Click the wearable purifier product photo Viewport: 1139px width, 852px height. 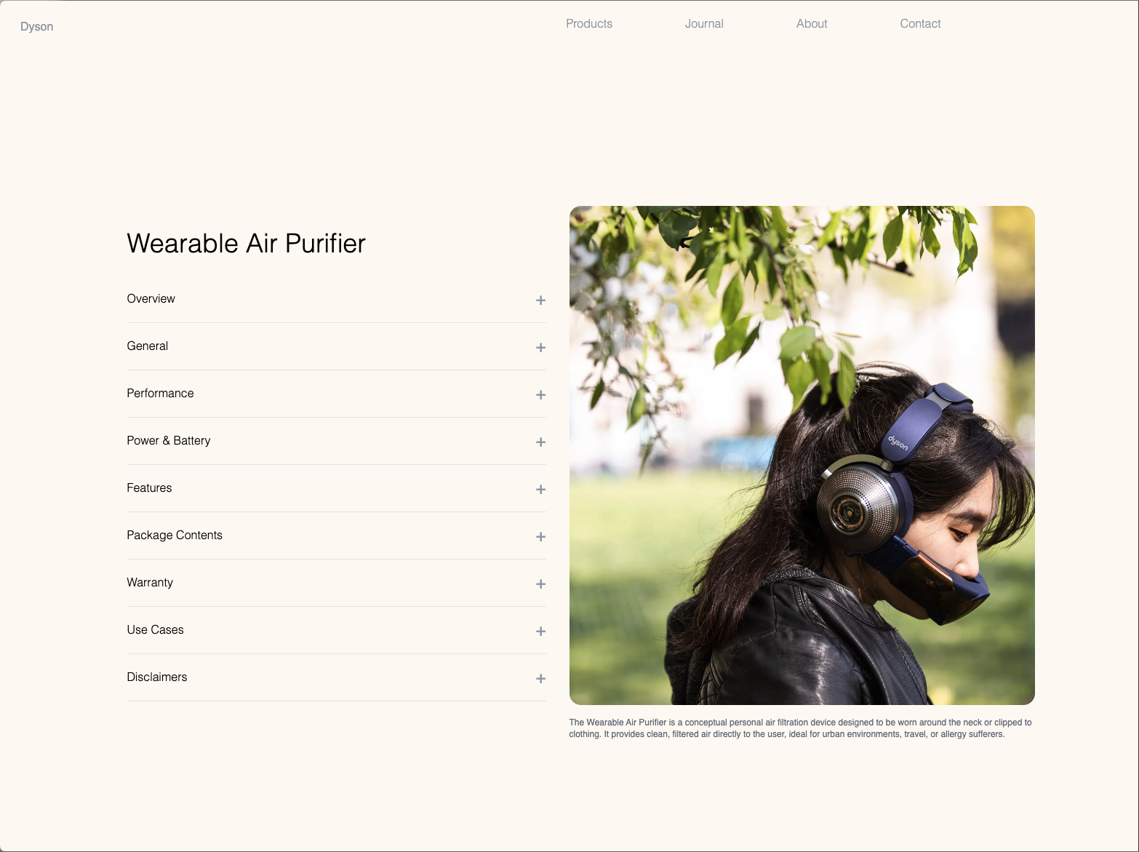tap(802, 455)
